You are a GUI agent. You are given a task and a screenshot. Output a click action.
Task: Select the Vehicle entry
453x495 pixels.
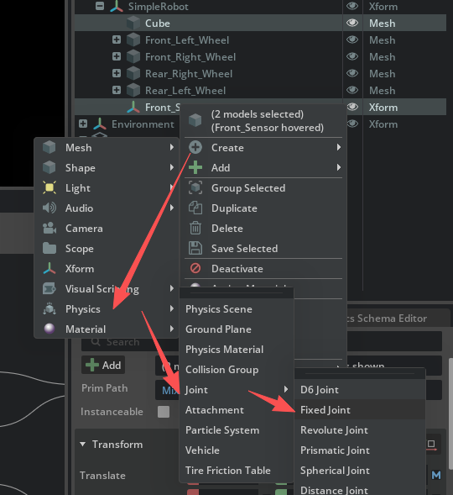point(237,450)
